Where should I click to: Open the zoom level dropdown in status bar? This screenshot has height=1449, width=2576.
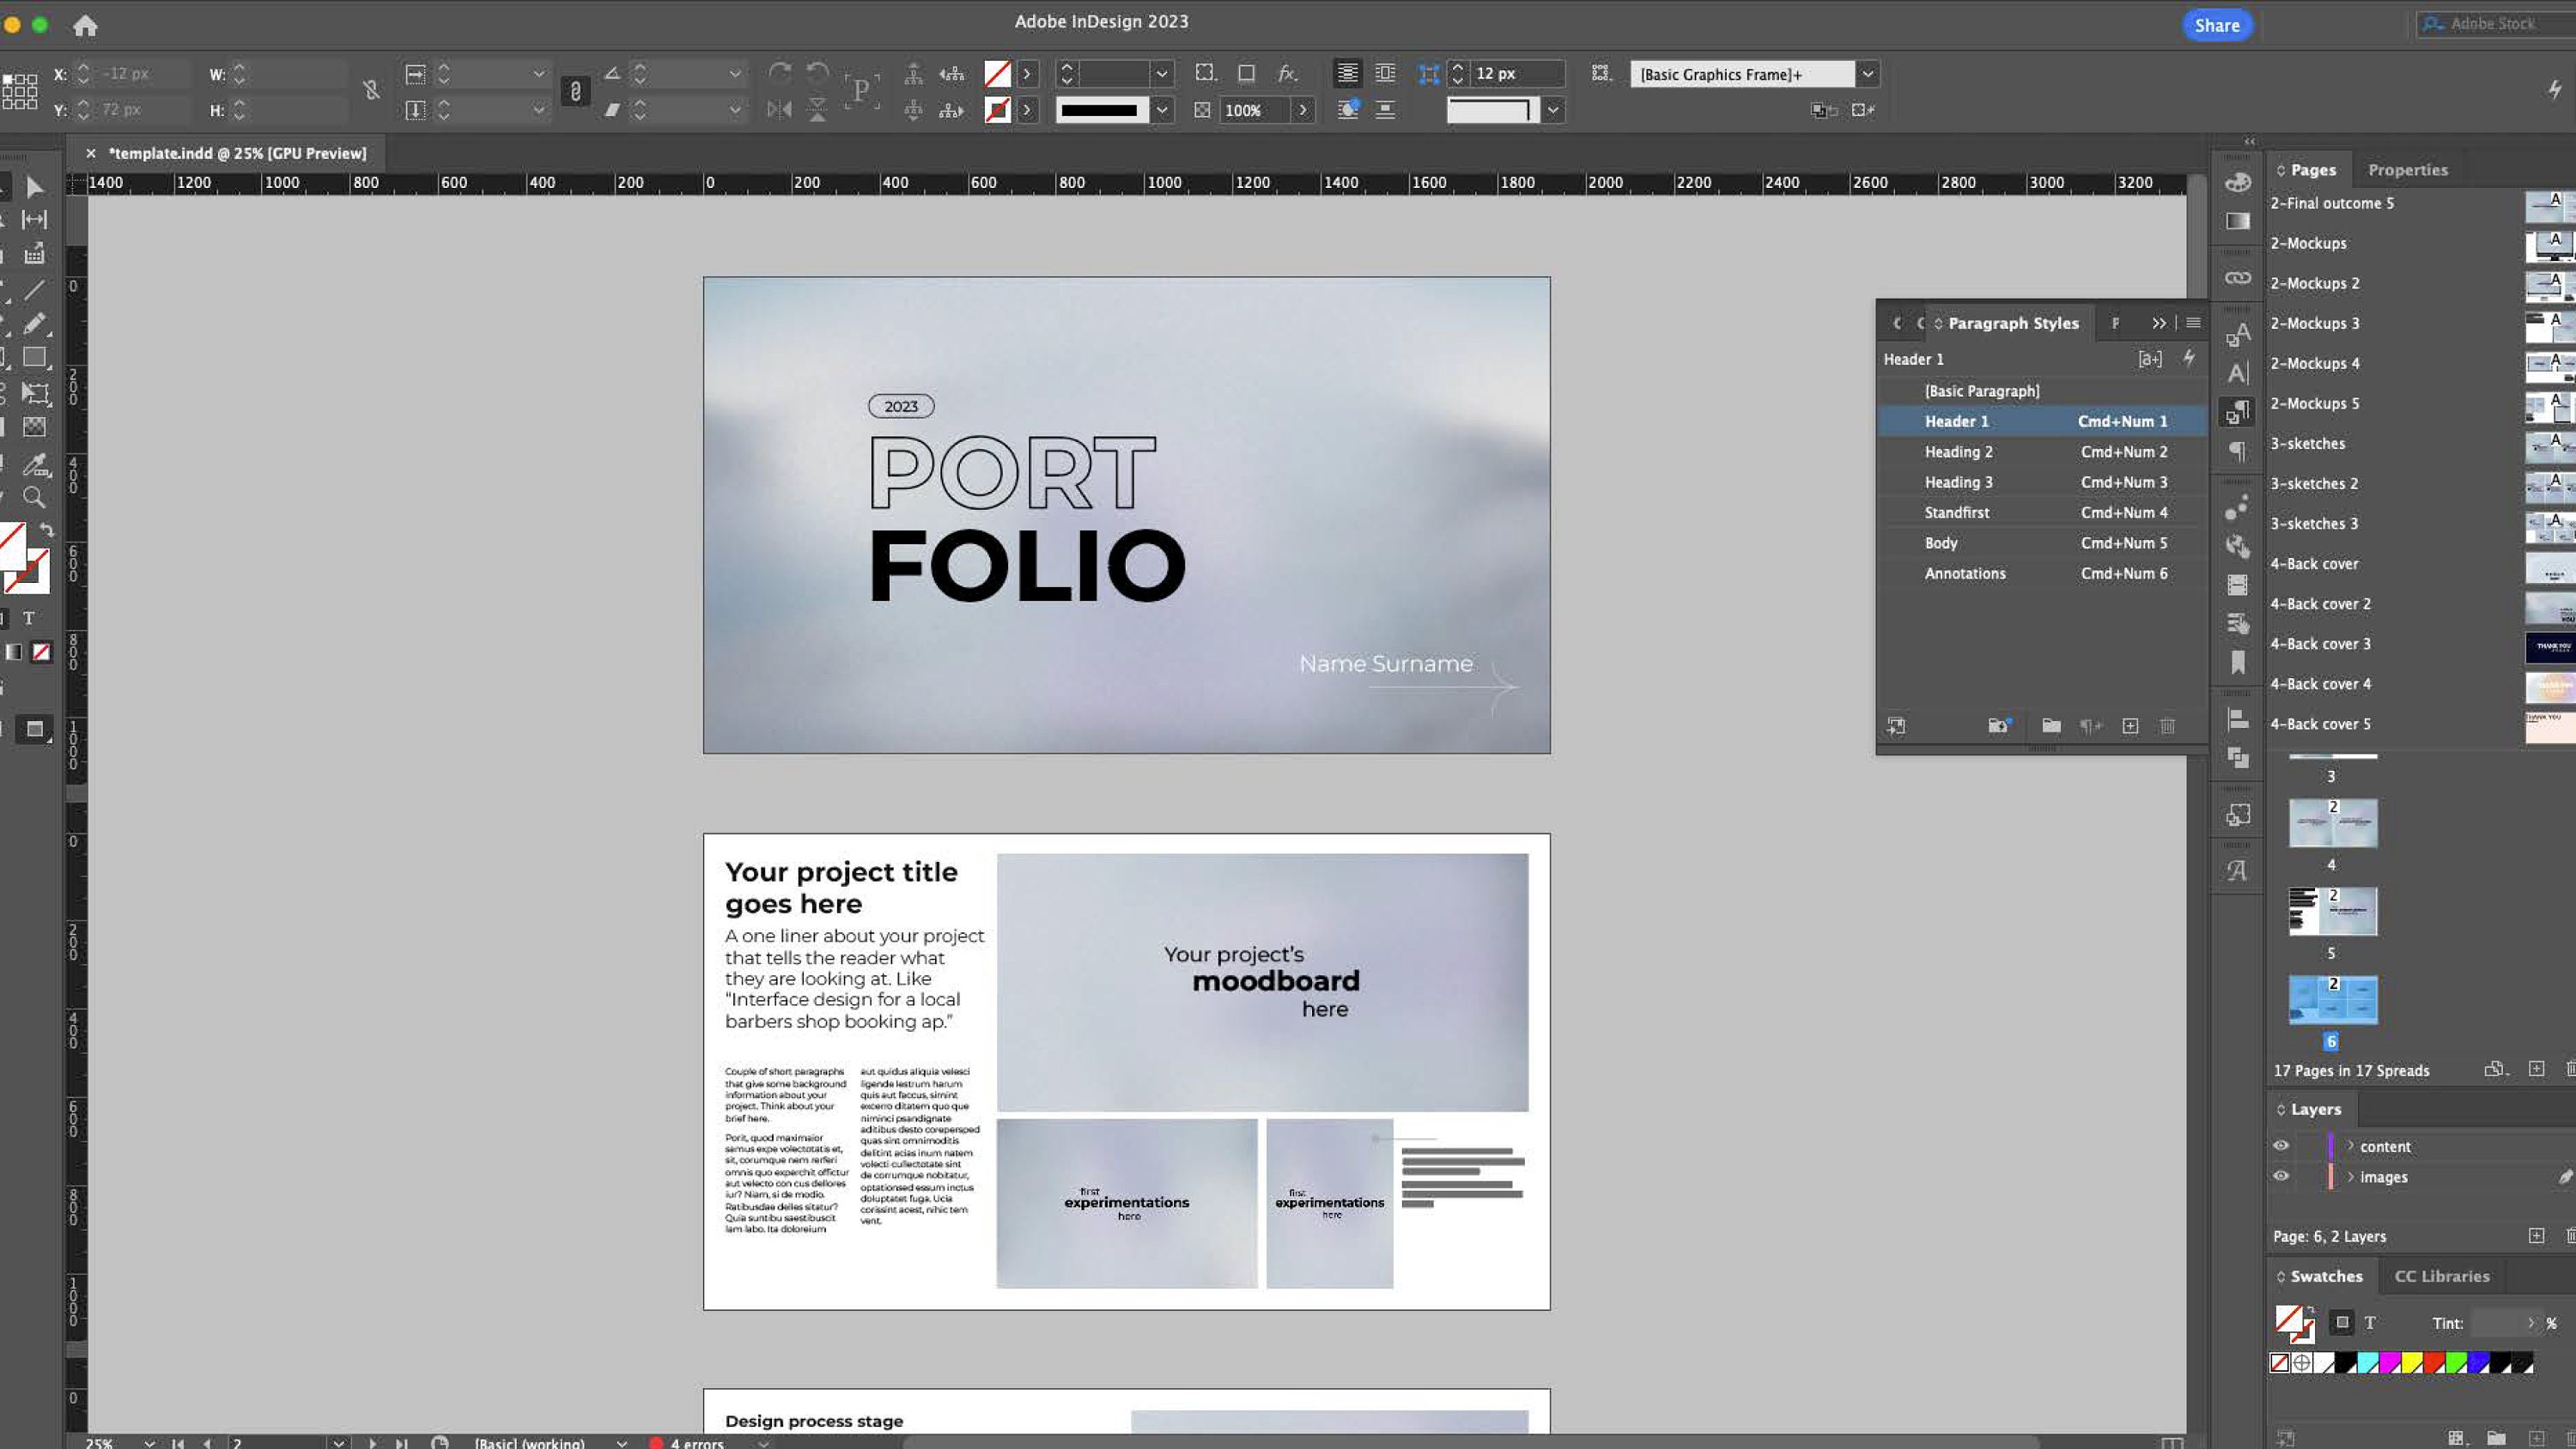tap(149, 1443)
